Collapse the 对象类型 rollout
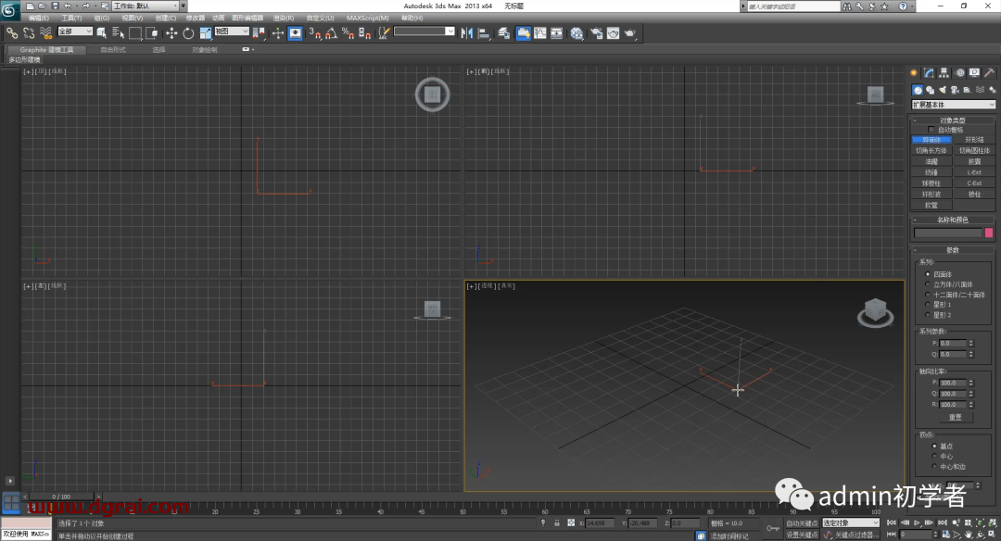The height and width of the screenshot is (541, 1001). pyautogui.click(x=953, y=120)
